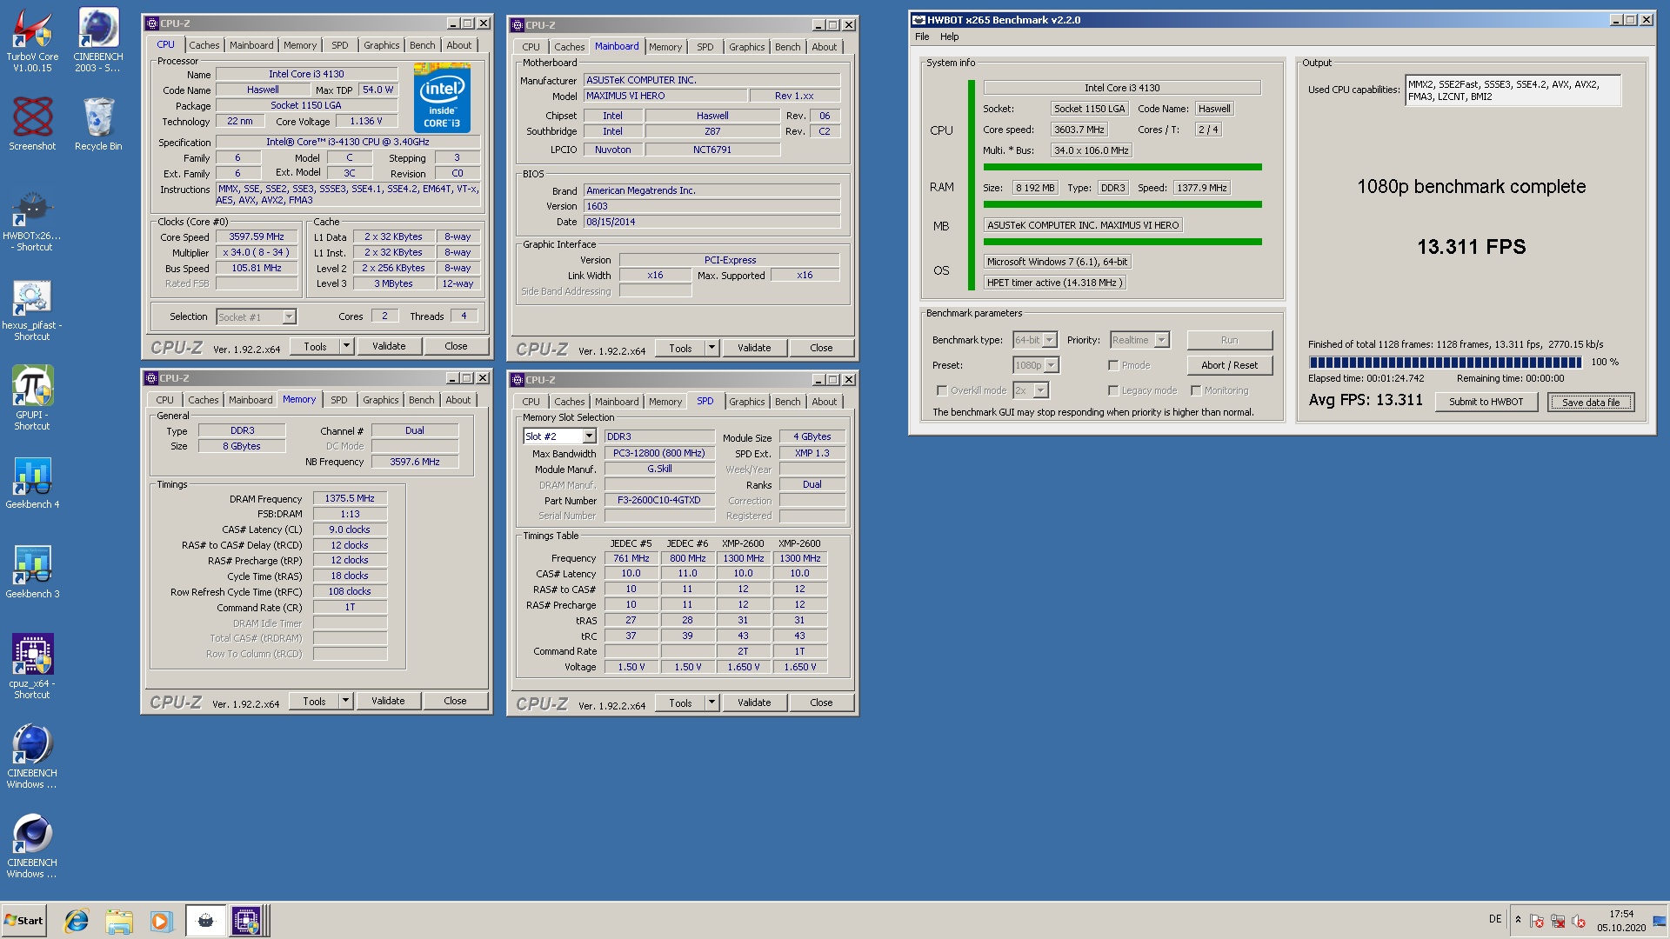Open the Geekbench 4 desktop icon

tap(32, 483)
